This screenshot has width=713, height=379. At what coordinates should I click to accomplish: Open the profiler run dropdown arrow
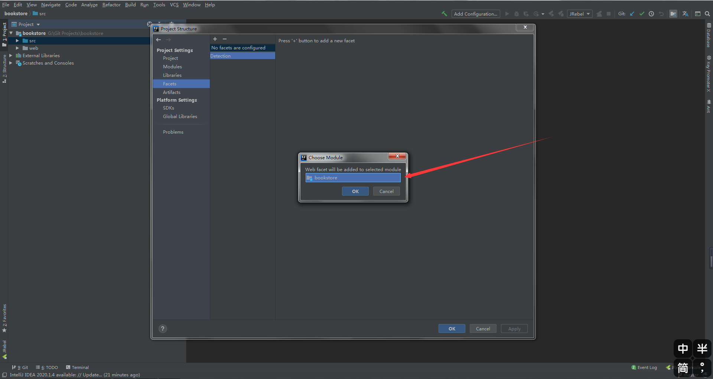pyautogui.click(x=543, y=14)
